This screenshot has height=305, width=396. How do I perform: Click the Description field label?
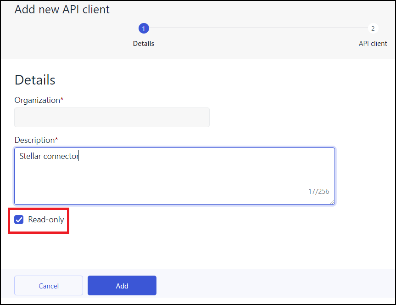point(34,140)
